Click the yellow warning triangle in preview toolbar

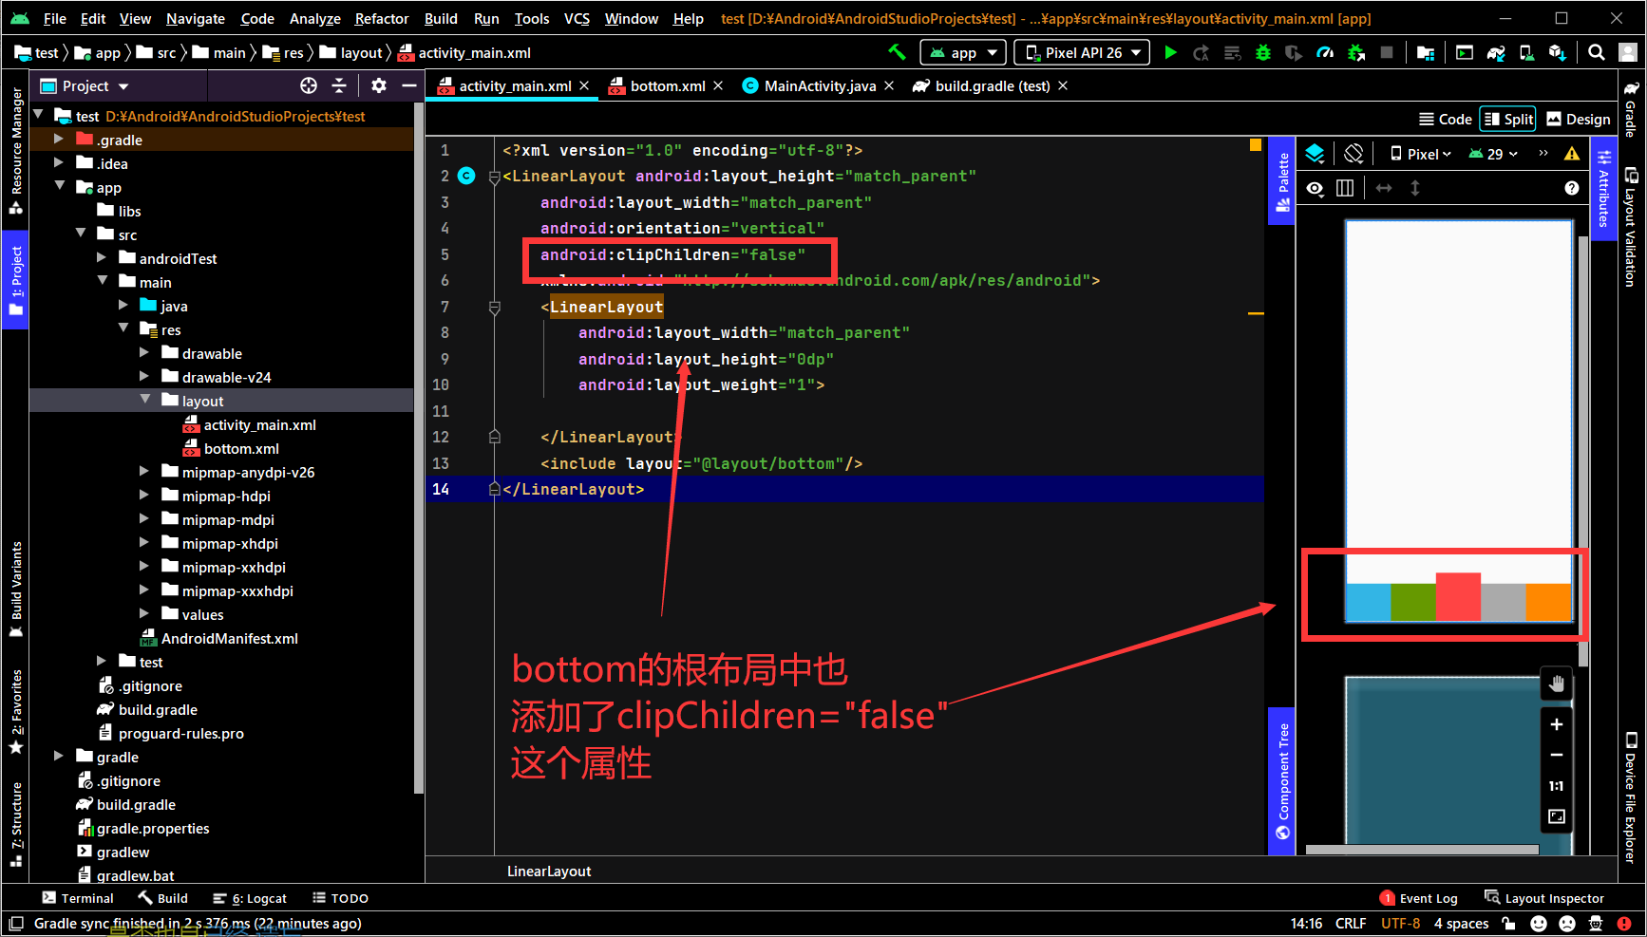1572,153
